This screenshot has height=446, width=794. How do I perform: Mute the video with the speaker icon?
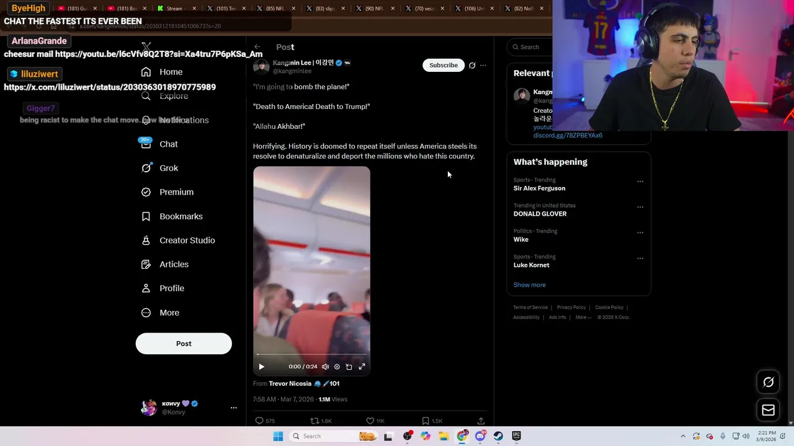325,367
